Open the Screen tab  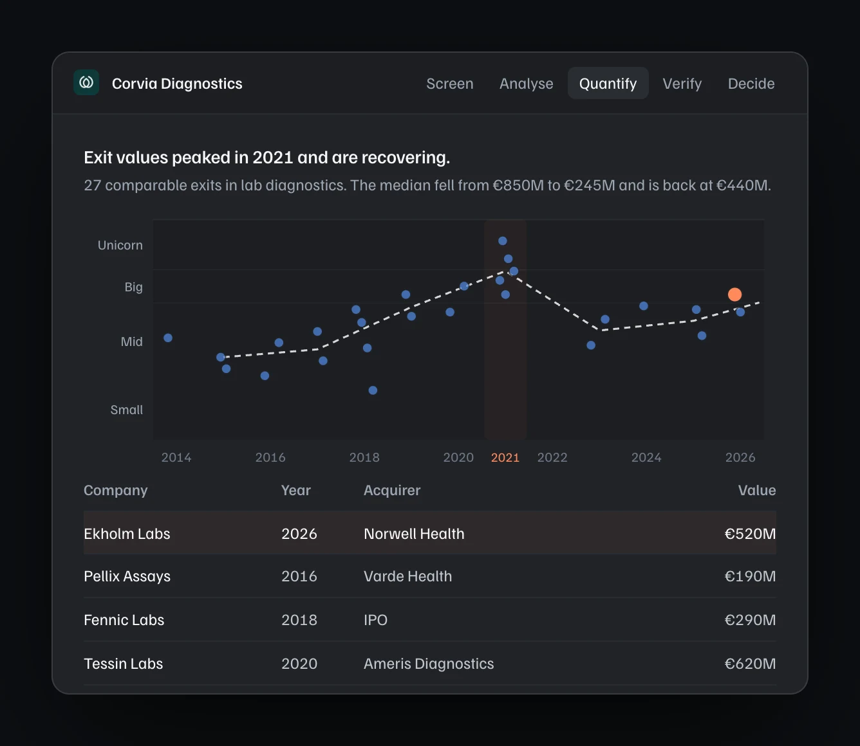click(450, 84)
